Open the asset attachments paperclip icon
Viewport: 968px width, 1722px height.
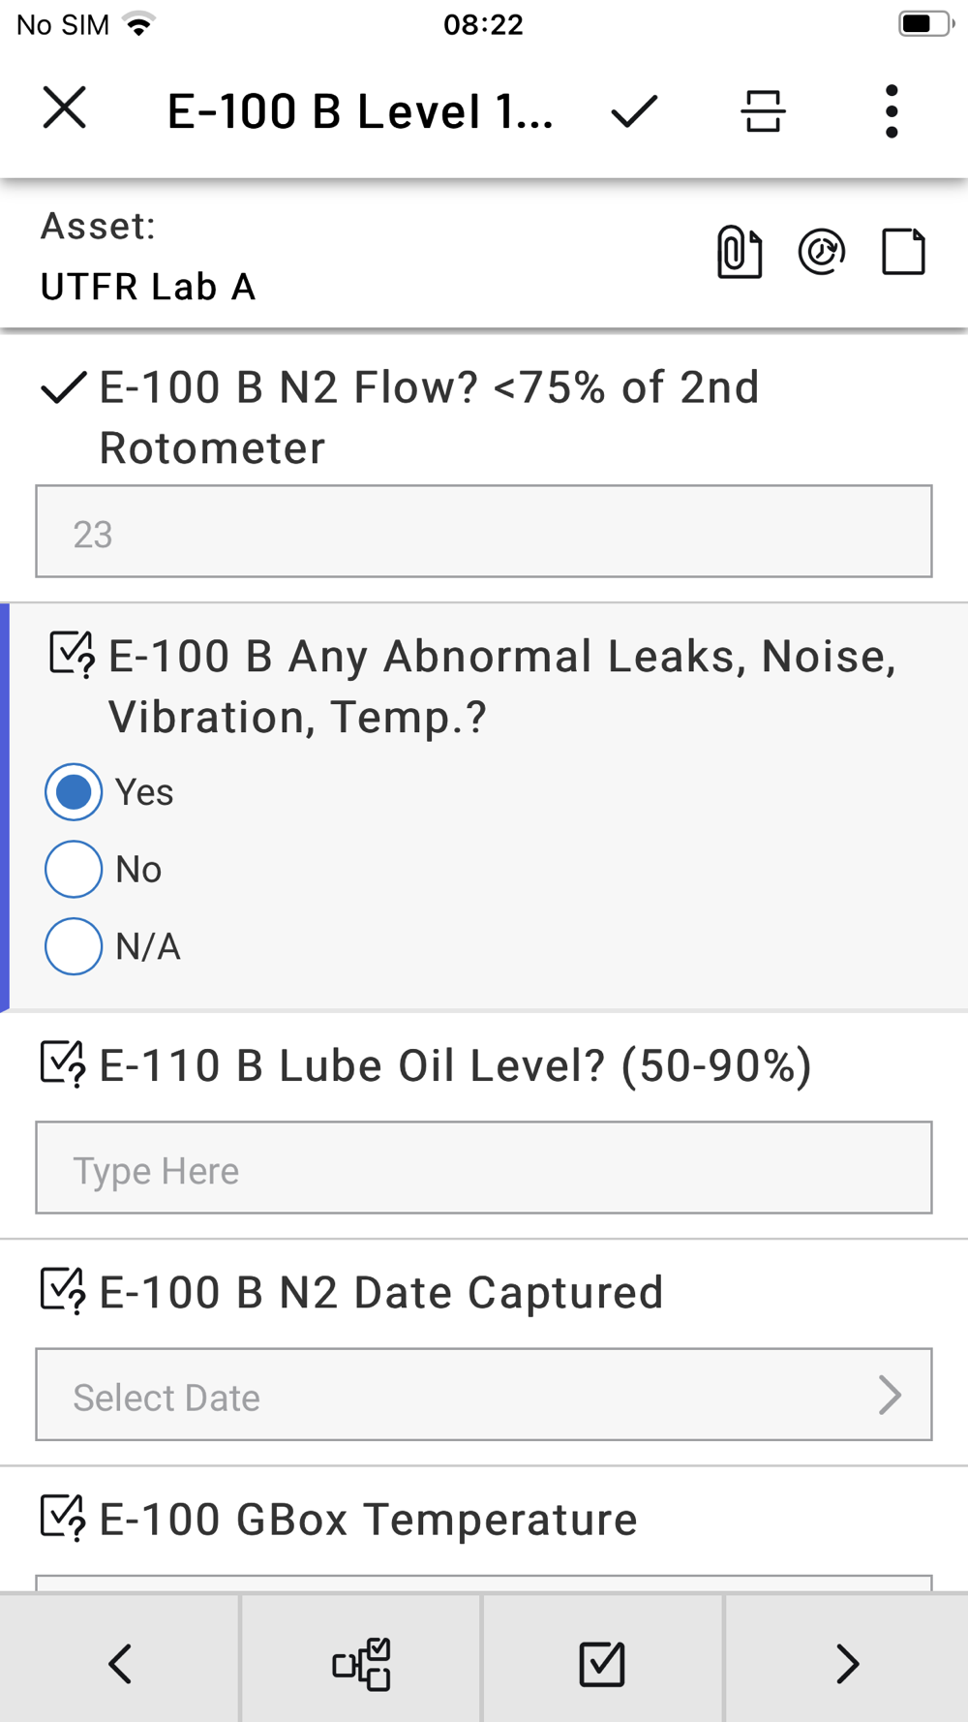point(739,253)
